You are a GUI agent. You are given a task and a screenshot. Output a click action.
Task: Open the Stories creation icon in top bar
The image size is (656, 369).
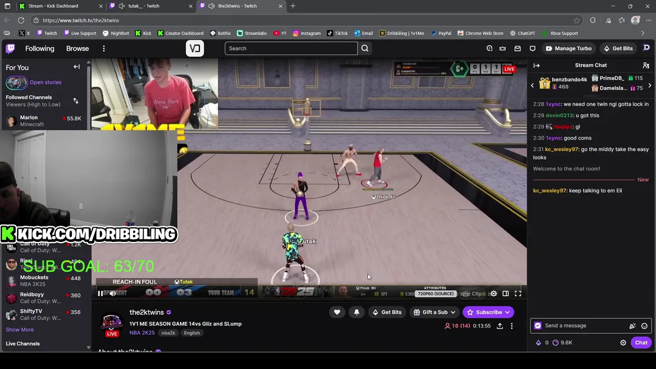[489, 48]
